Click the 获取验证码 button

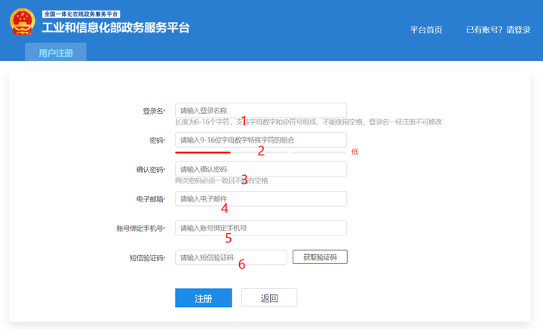(x=320, y=257)
